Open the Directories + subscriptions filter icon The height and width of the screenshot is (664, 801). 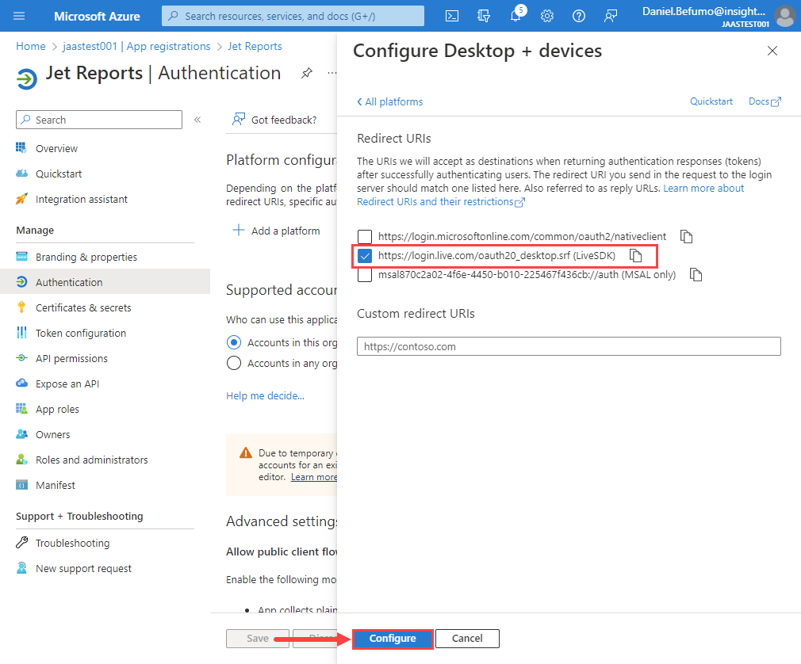[484, 16]
